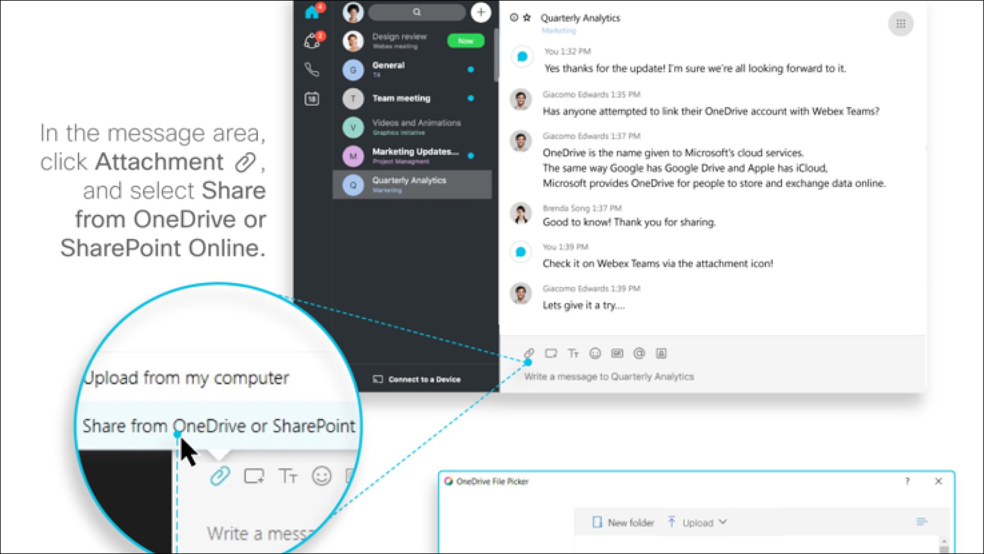Open the Videos and Animations space
This screenshot has width=984, height=554.
[x=412, y=127]
